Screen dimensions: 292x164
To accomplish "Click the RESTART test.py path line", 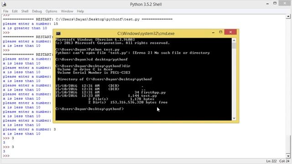I will tap(88, 19).
